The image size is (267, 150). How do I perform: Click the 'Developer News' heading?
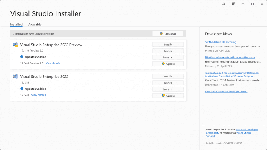[218, 34]
